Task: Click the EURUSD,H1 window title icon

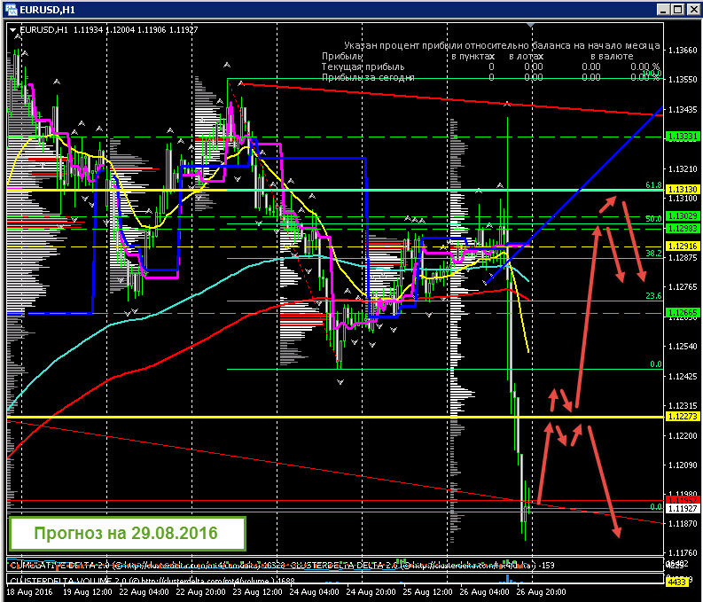Action: tap(11, 10)
